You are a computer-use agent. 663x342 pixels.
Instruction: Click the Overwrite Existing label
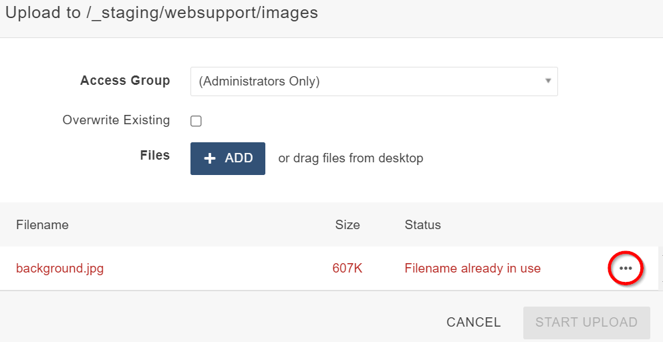click(116, 120)
